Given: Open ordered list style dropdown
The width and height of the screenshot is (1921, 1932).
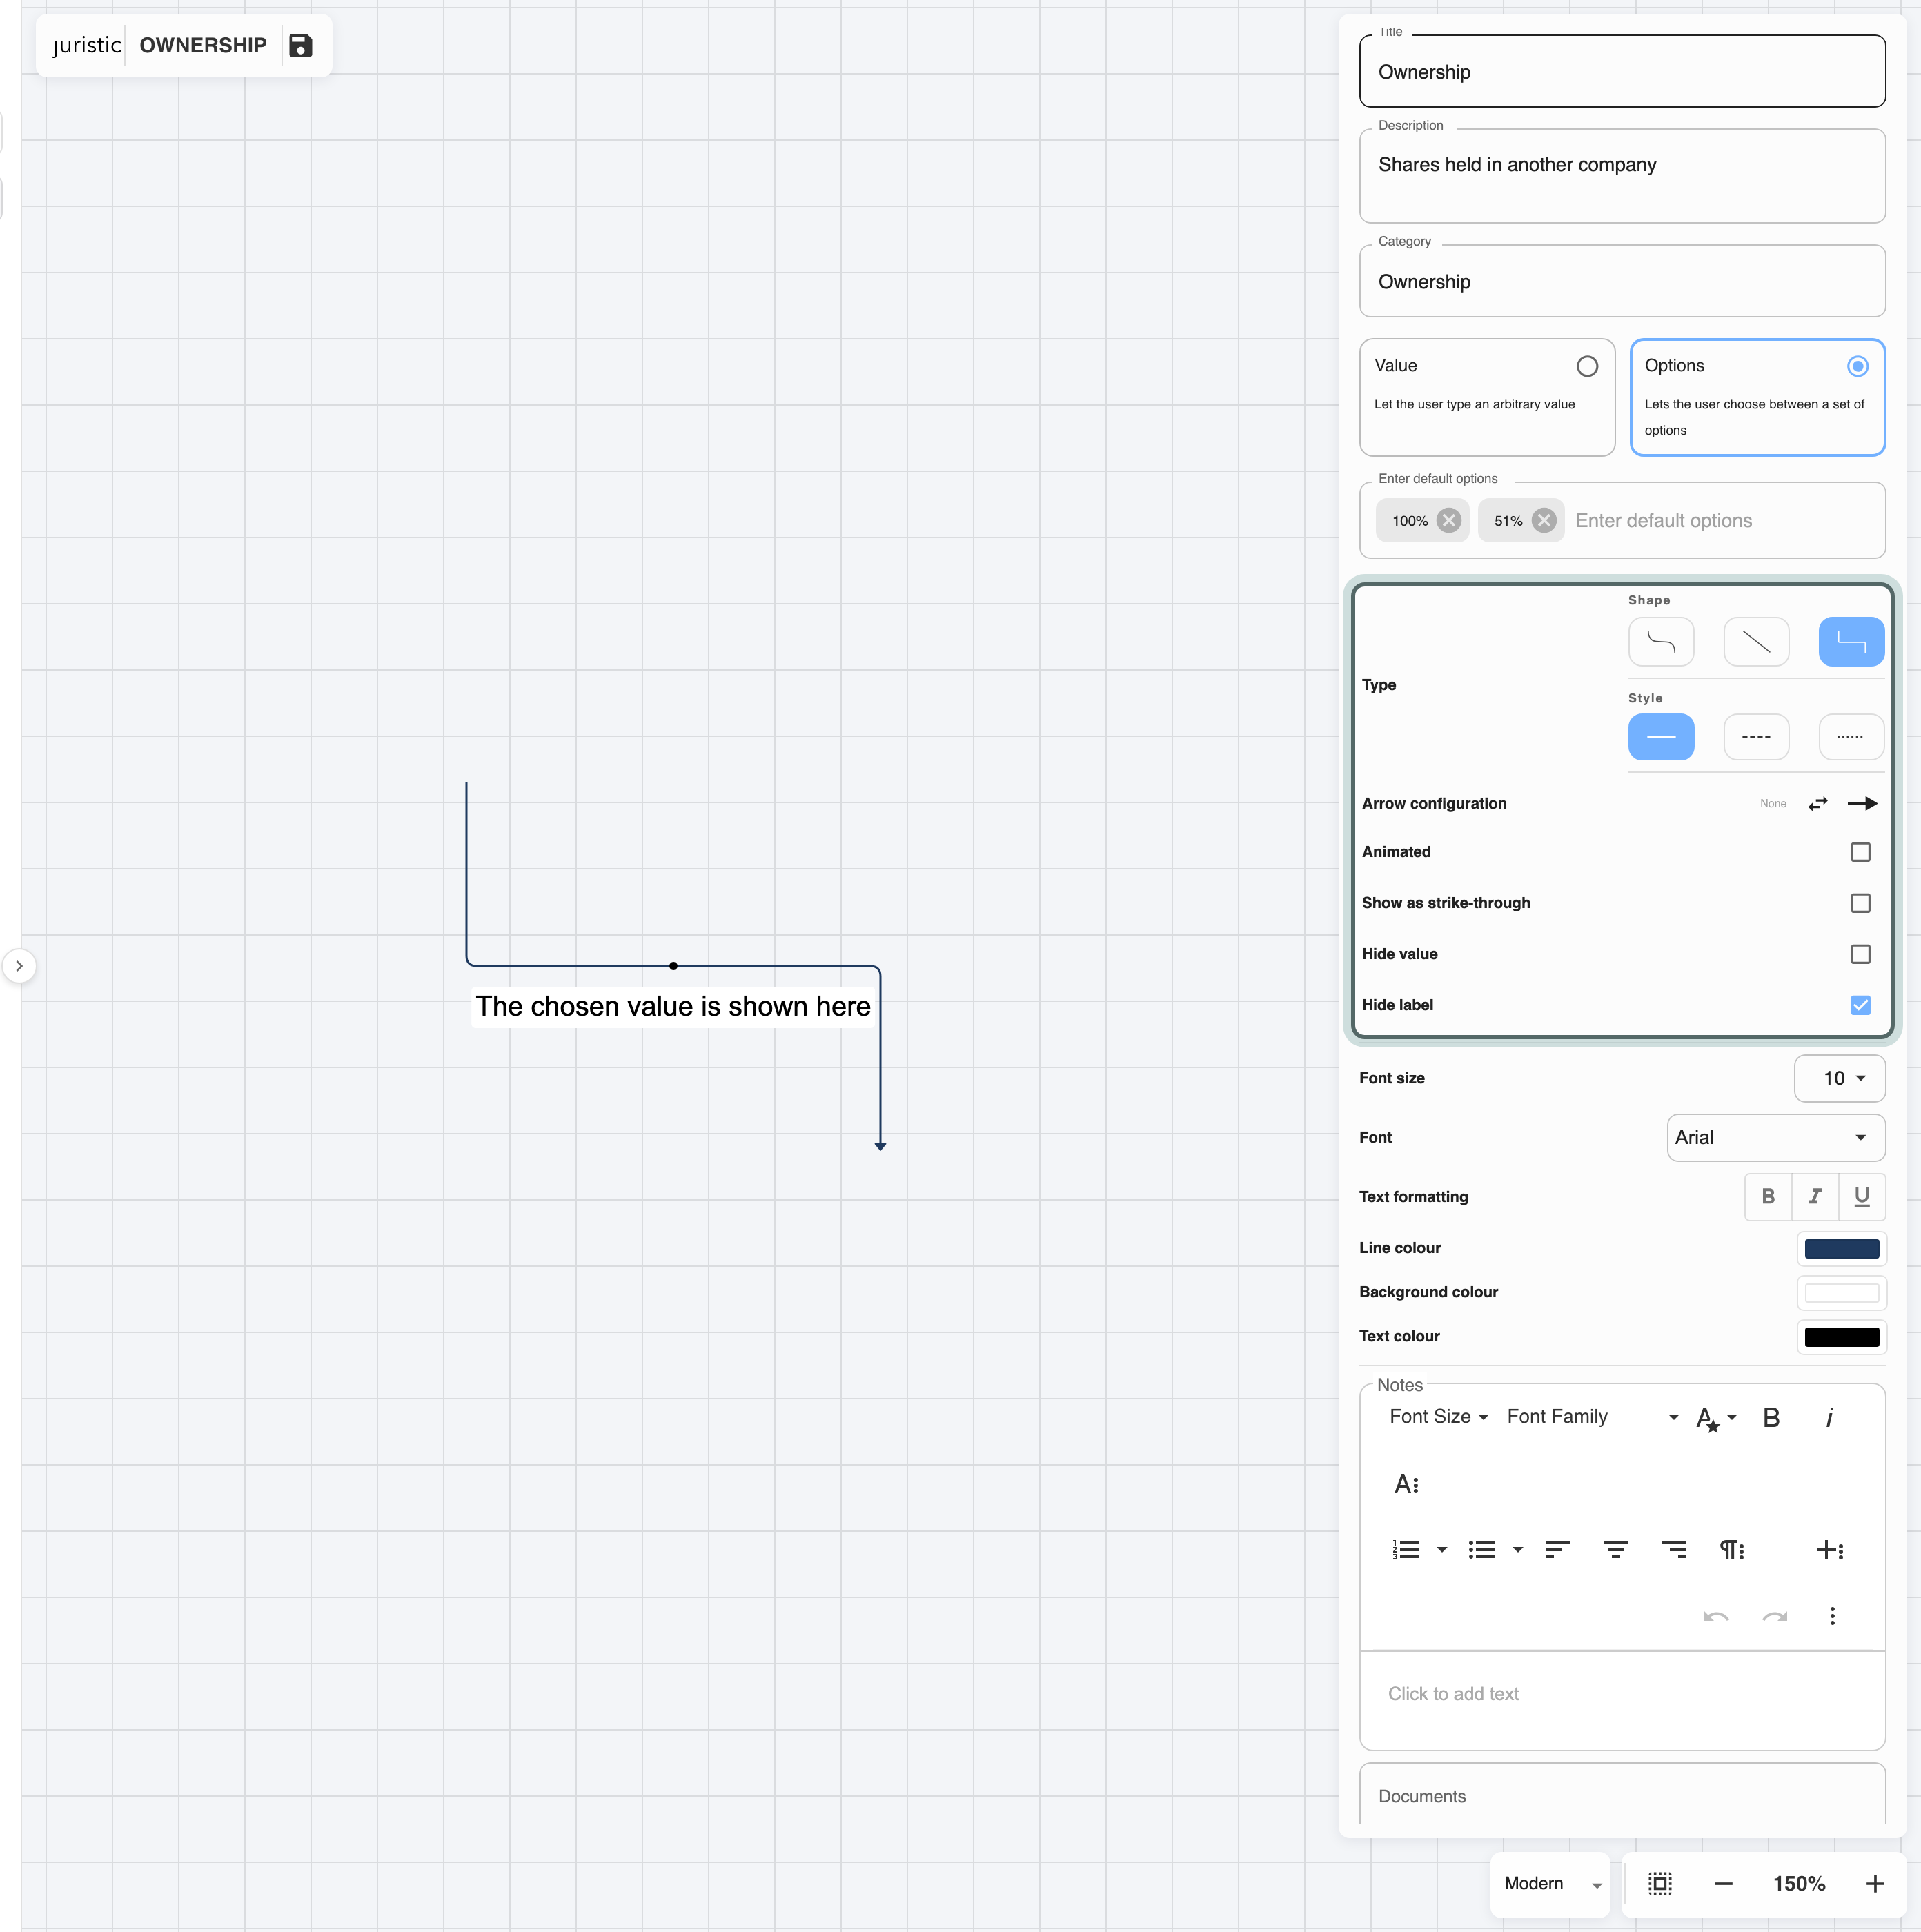Looking at the screenshot, I should tap(1441, 1550).
